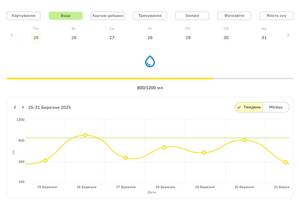300x210 pixels.
Task: Show previous chart period with left chevron
Action: pyautogui.click(x=15, y=107)
